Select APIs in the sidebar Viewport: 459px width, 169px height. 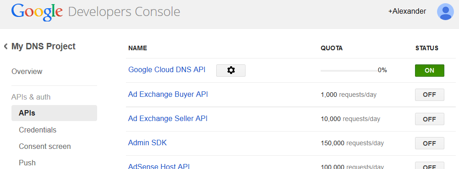[x=54, y=113]
